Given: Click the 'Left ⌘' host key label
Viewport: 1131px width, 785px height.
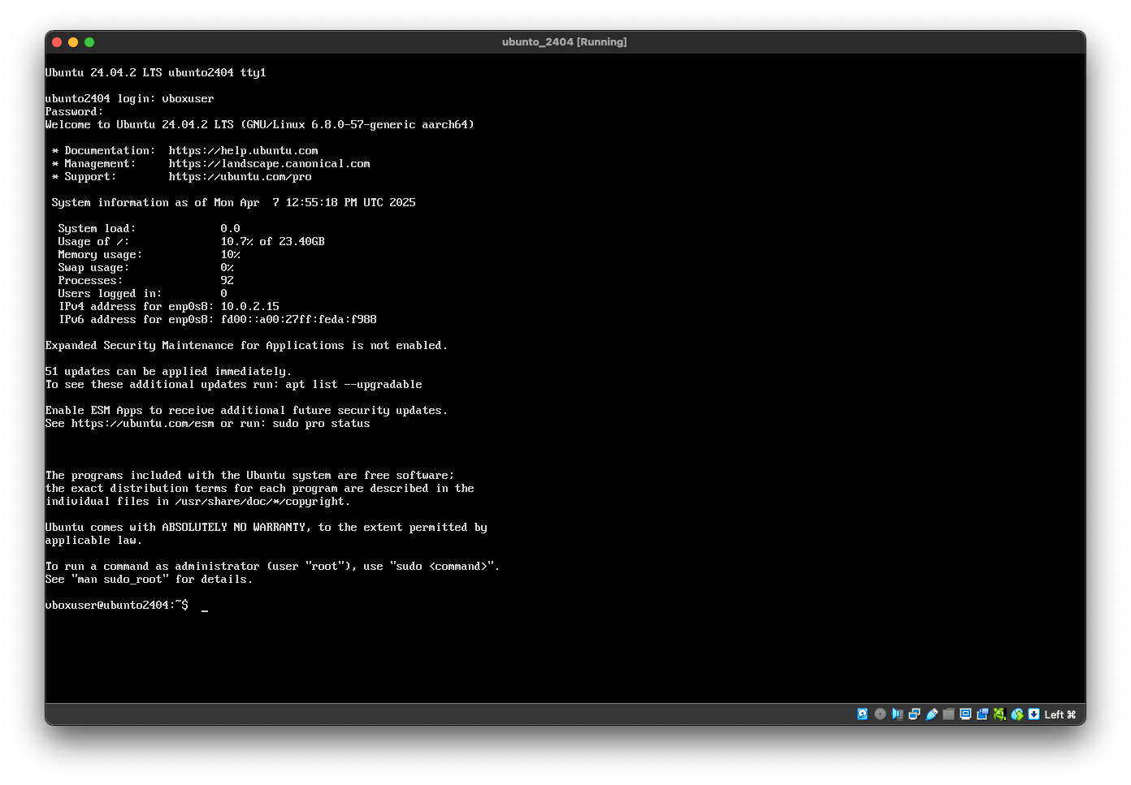Looking at the screenshot, I should 1060,714.
